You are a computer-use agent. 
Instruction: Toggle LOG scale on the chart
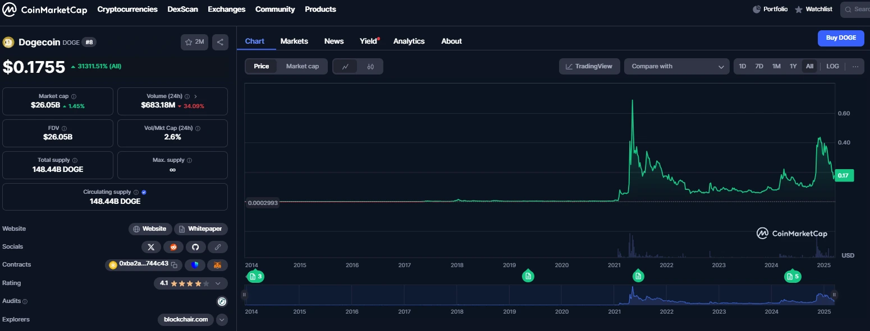point(832,66)
